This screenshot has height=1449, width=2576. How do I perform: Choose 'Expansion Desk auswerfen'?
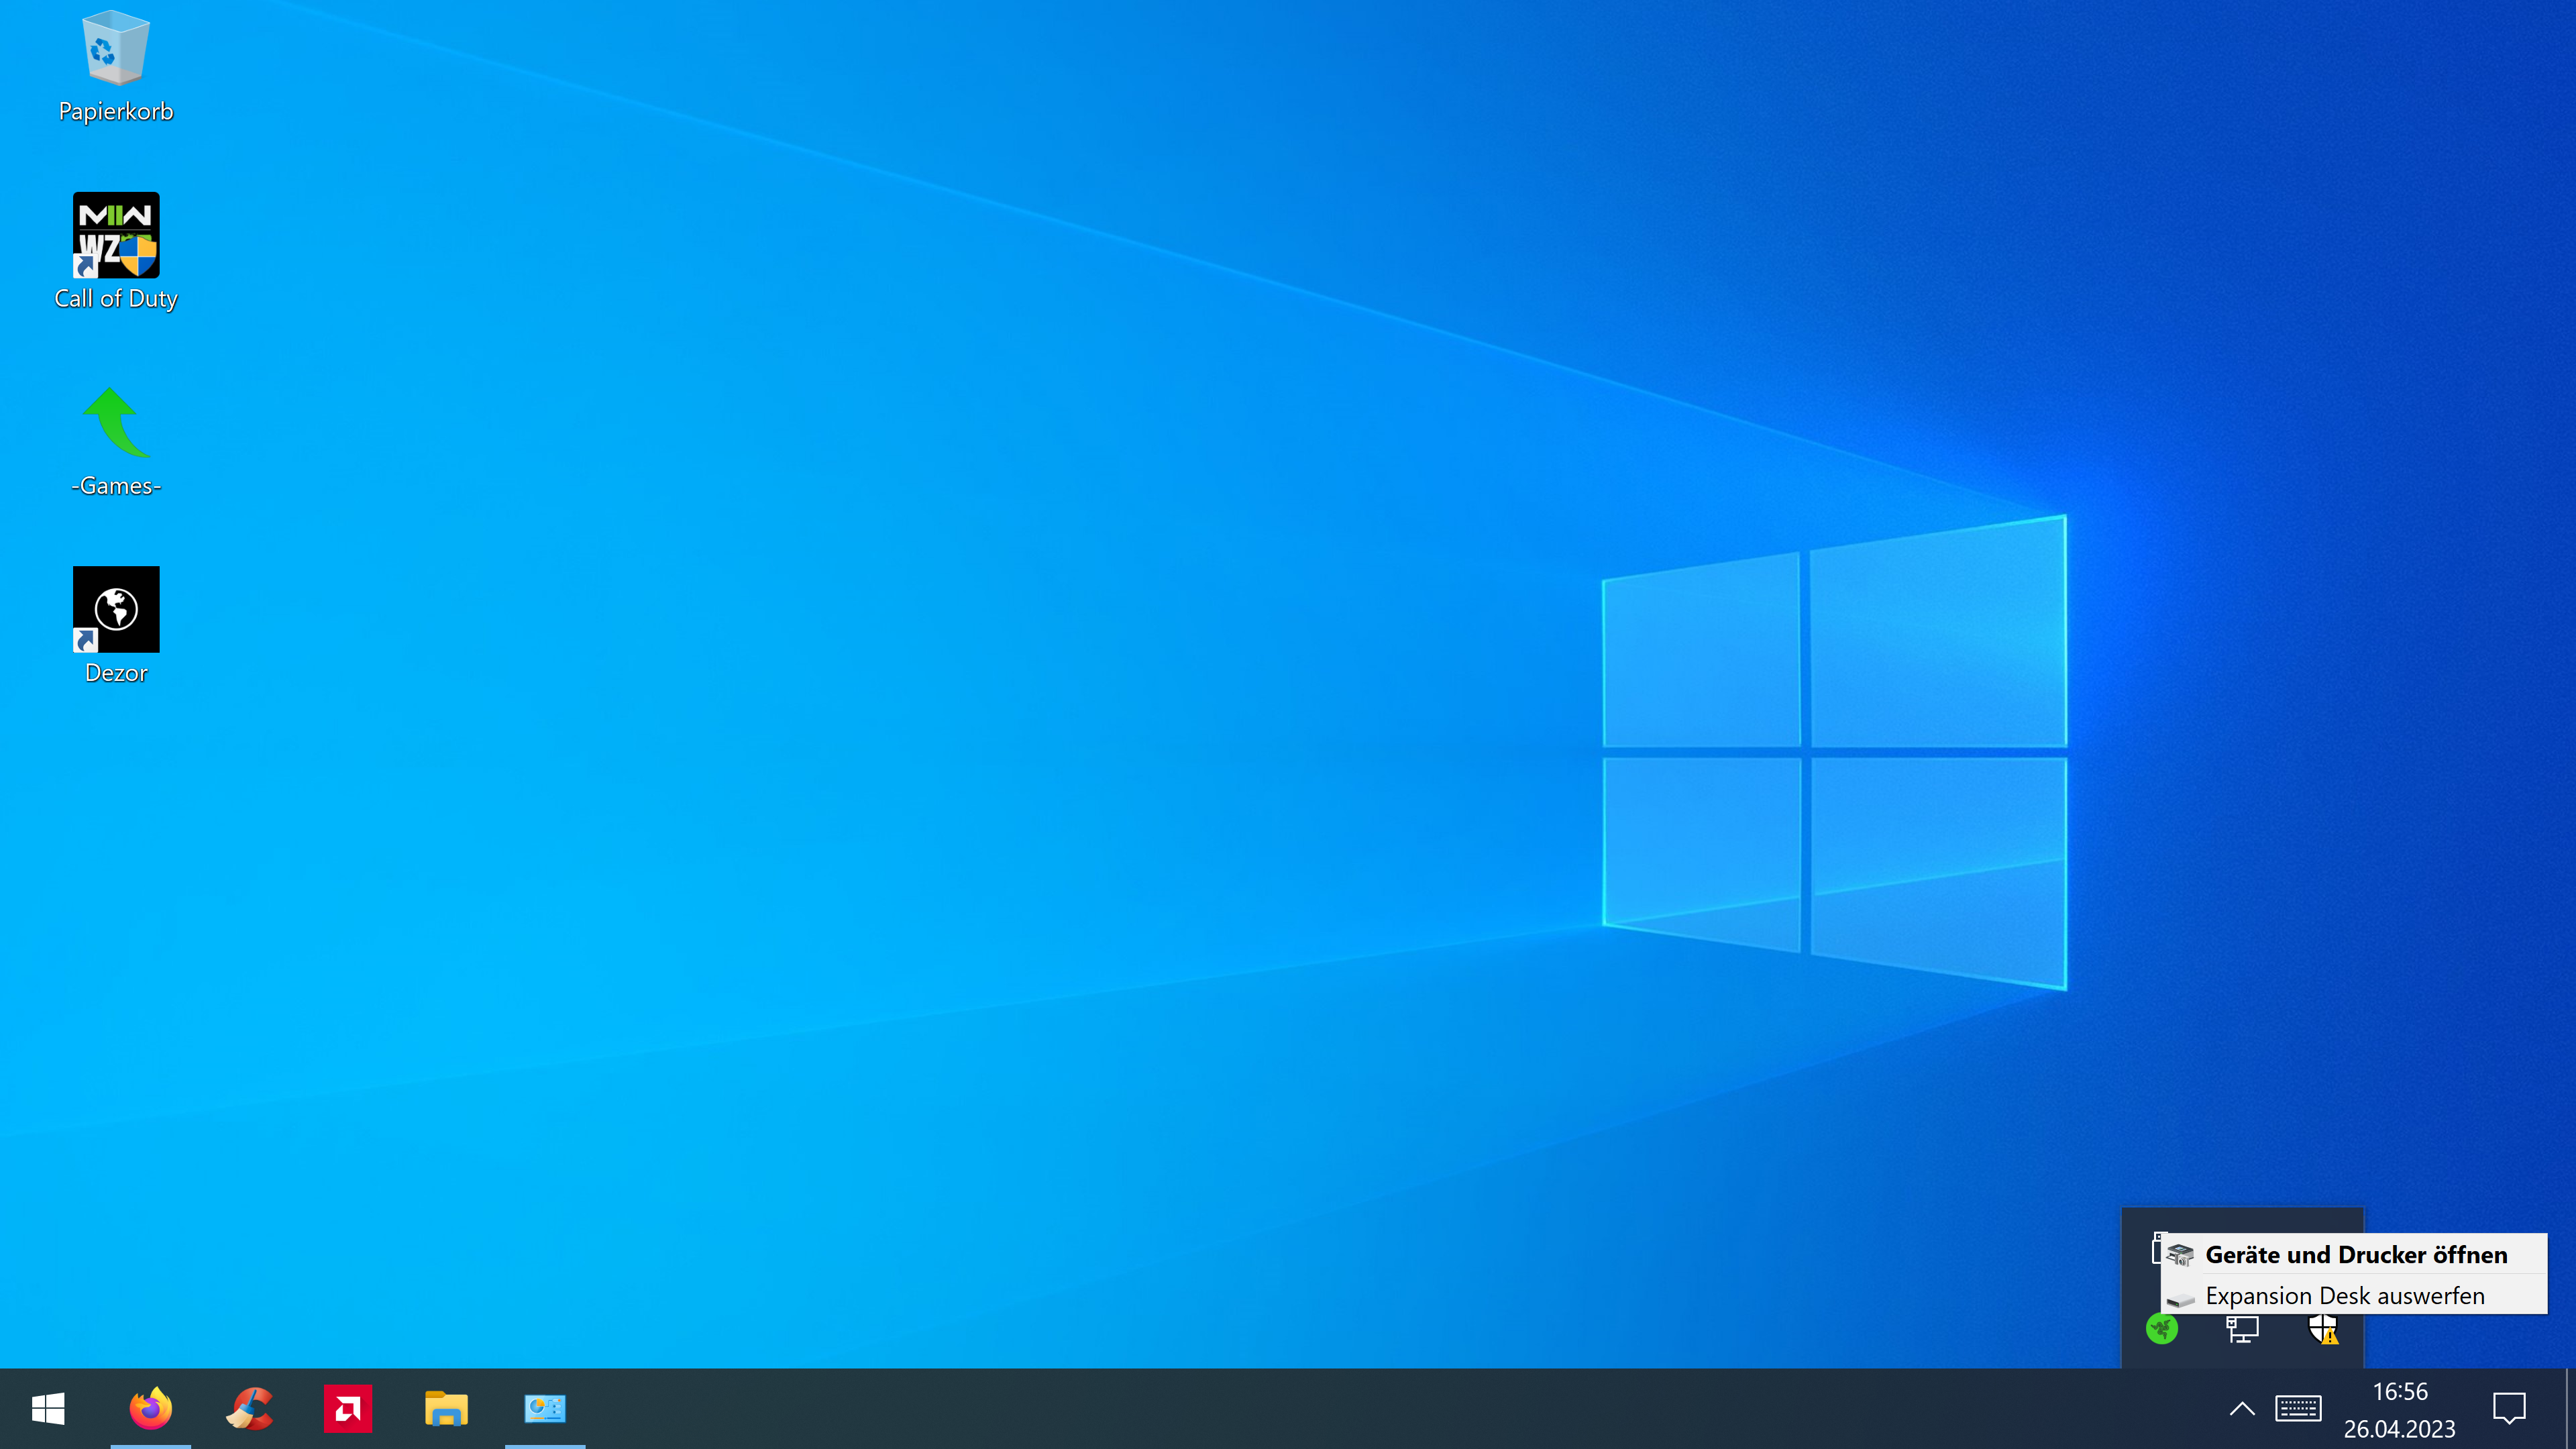pos(2344,1296)
